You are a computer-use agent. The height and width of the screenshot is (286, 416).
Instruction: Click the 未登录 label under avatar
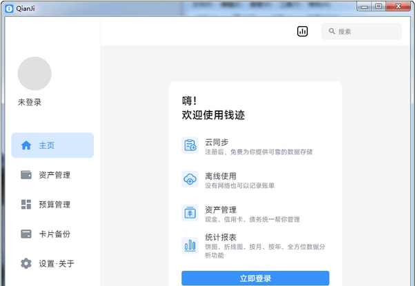pos(30,102)
